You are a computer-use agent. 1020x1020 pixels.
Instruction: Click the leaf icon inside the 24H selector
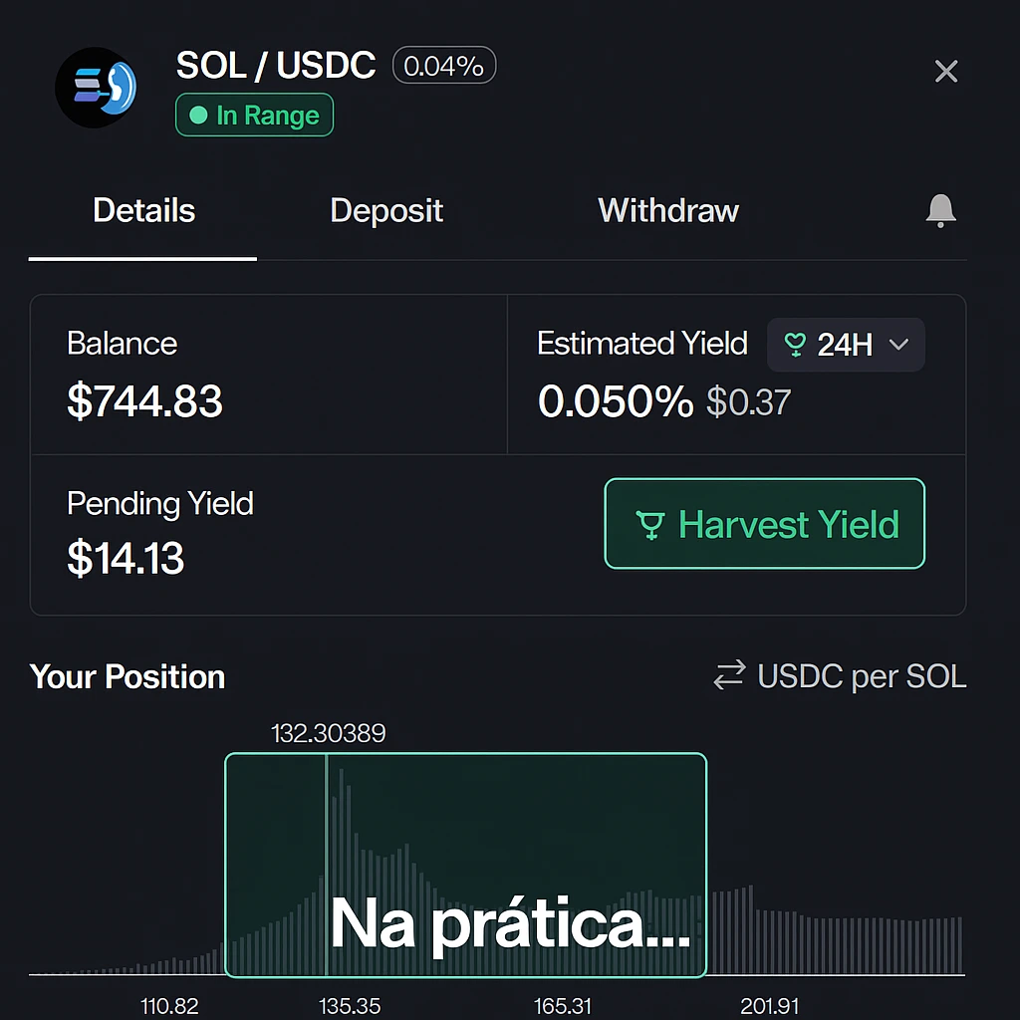pyautogui.click(x=794, y=345)
